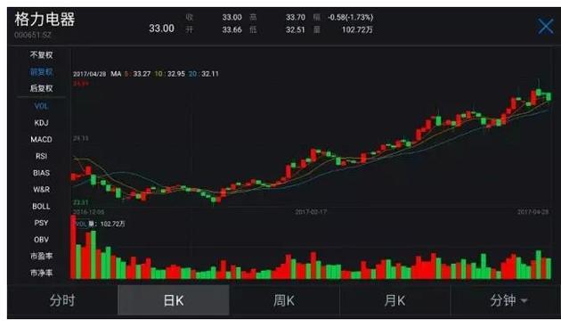Click the MA 5 value 33.27
561x327 pixels.
[x=142, y=74]
